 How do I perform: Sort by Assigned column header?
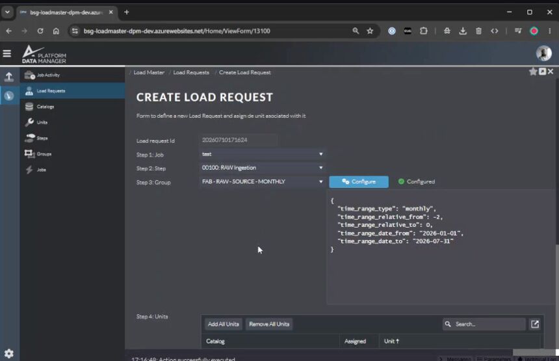355,341
